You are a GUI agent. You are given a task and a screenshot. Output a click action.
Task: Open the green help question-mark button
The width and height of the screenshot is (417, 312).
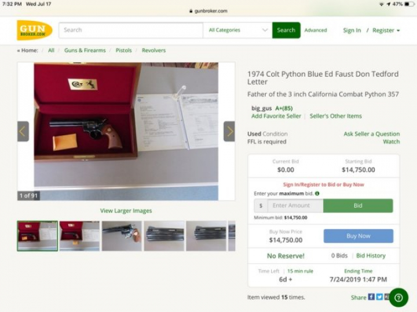point(398,298)
